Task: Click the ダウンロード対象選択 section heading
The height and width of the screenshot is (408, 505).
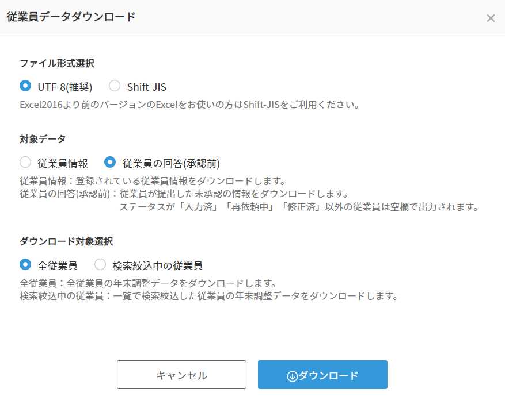Action: (66, 241)
